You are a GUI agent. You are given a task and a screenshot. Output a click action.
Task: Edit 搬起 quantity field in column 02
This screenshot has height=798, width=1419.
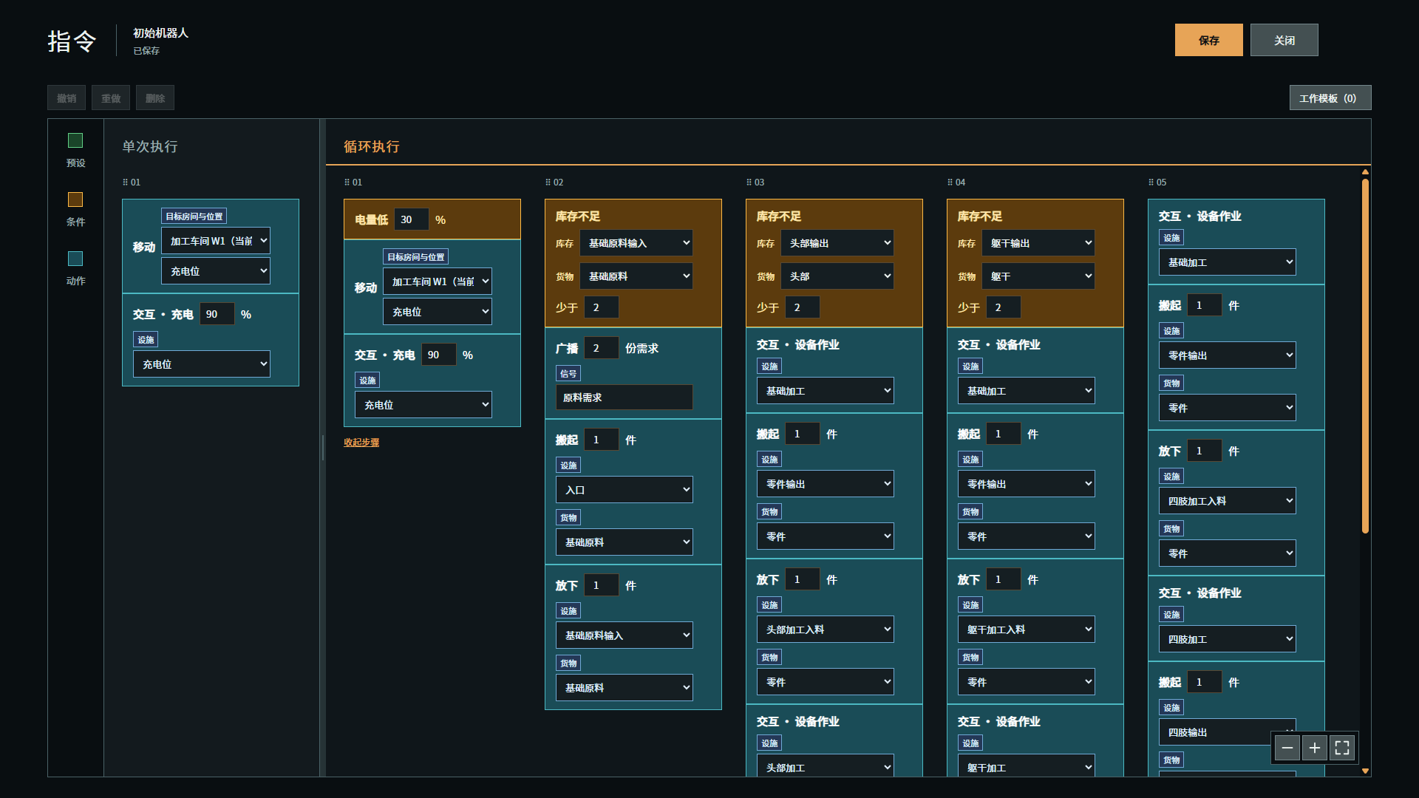click(x=602, y=439)
